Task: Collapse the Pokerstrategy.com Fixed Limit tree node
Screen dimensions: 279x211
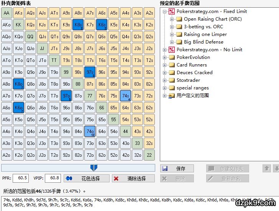Action: click(x=164, y=11)
